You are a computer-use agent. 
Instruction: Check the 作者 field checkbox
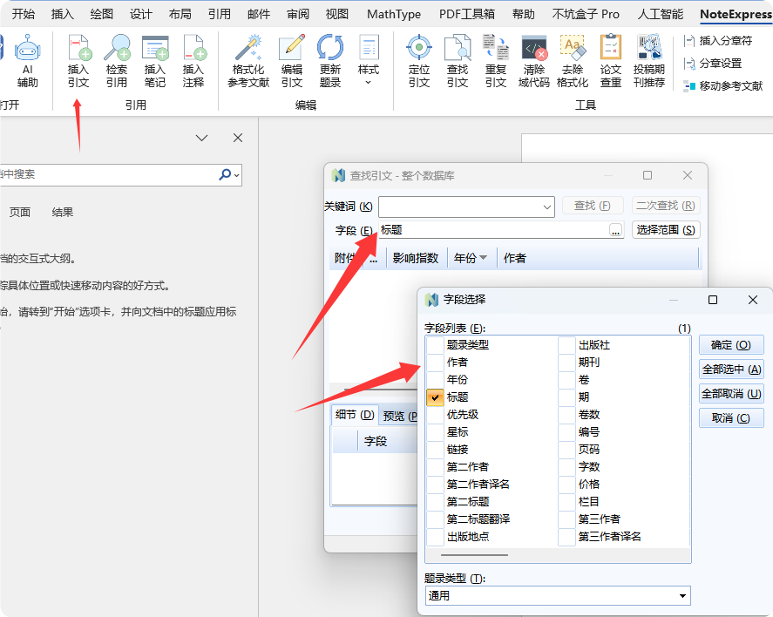point(433,362)
